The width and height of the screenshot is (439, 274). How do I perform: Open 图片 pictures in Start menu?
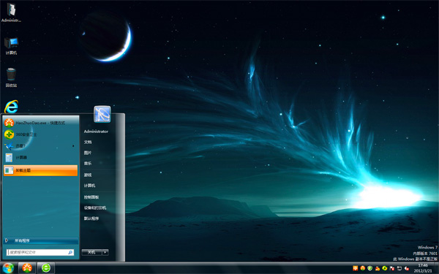[88, 153]
